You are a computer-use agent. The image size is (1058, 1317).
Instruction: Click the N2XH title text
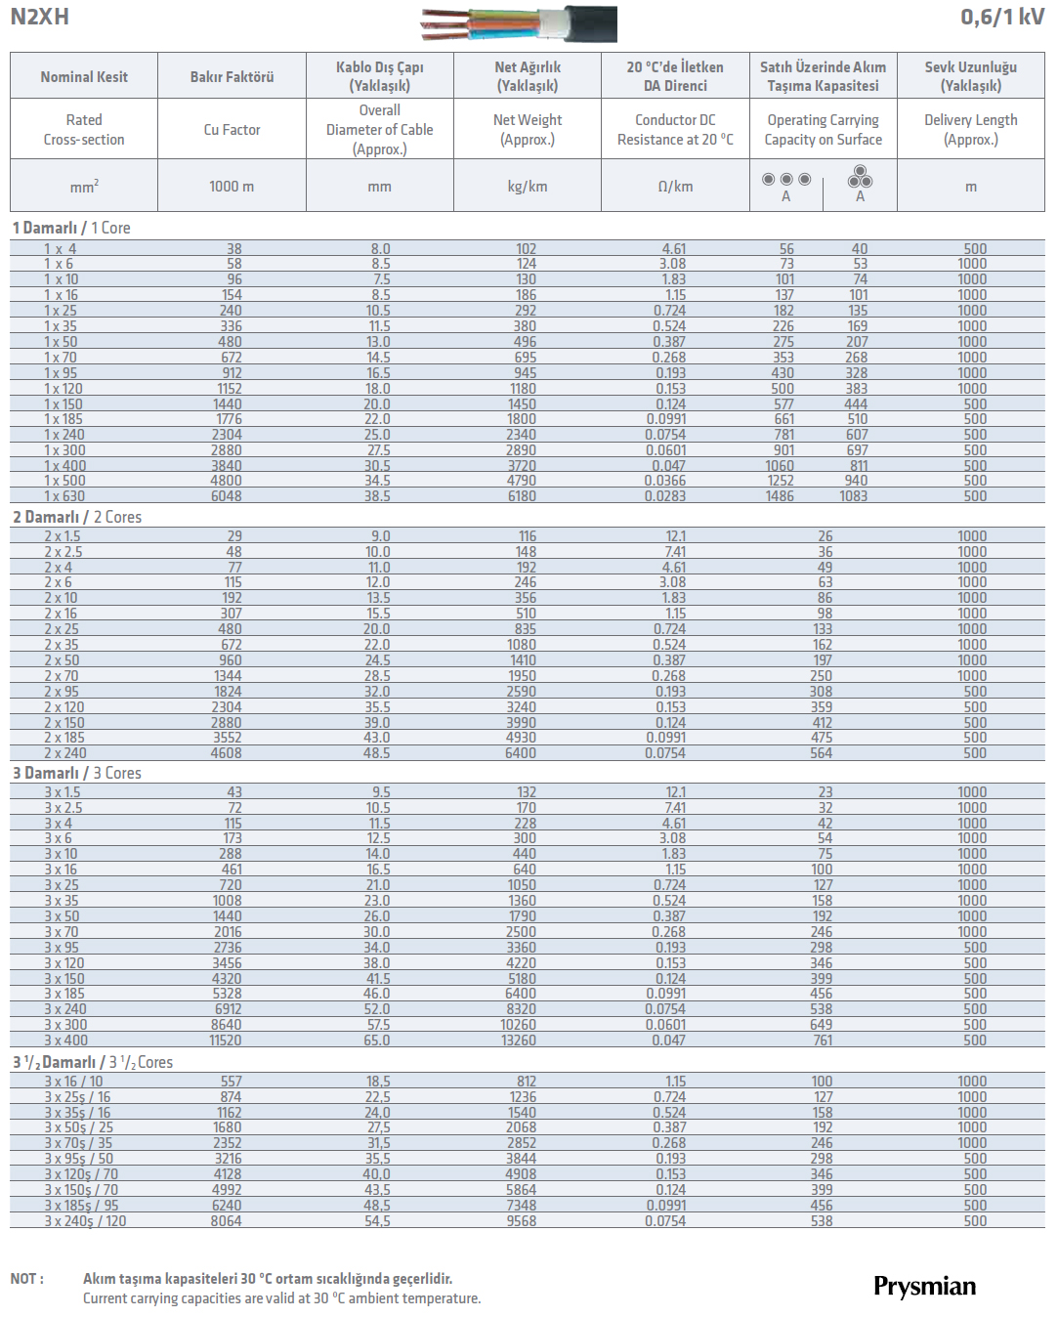click(x=40, y=17)
